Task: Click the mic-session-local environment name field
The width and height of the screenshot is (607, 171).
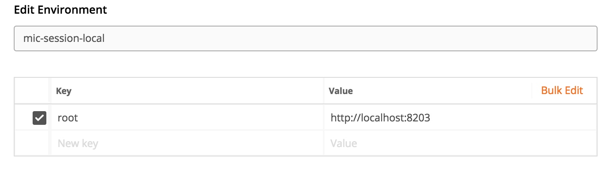Action: [x=305, y=38]
